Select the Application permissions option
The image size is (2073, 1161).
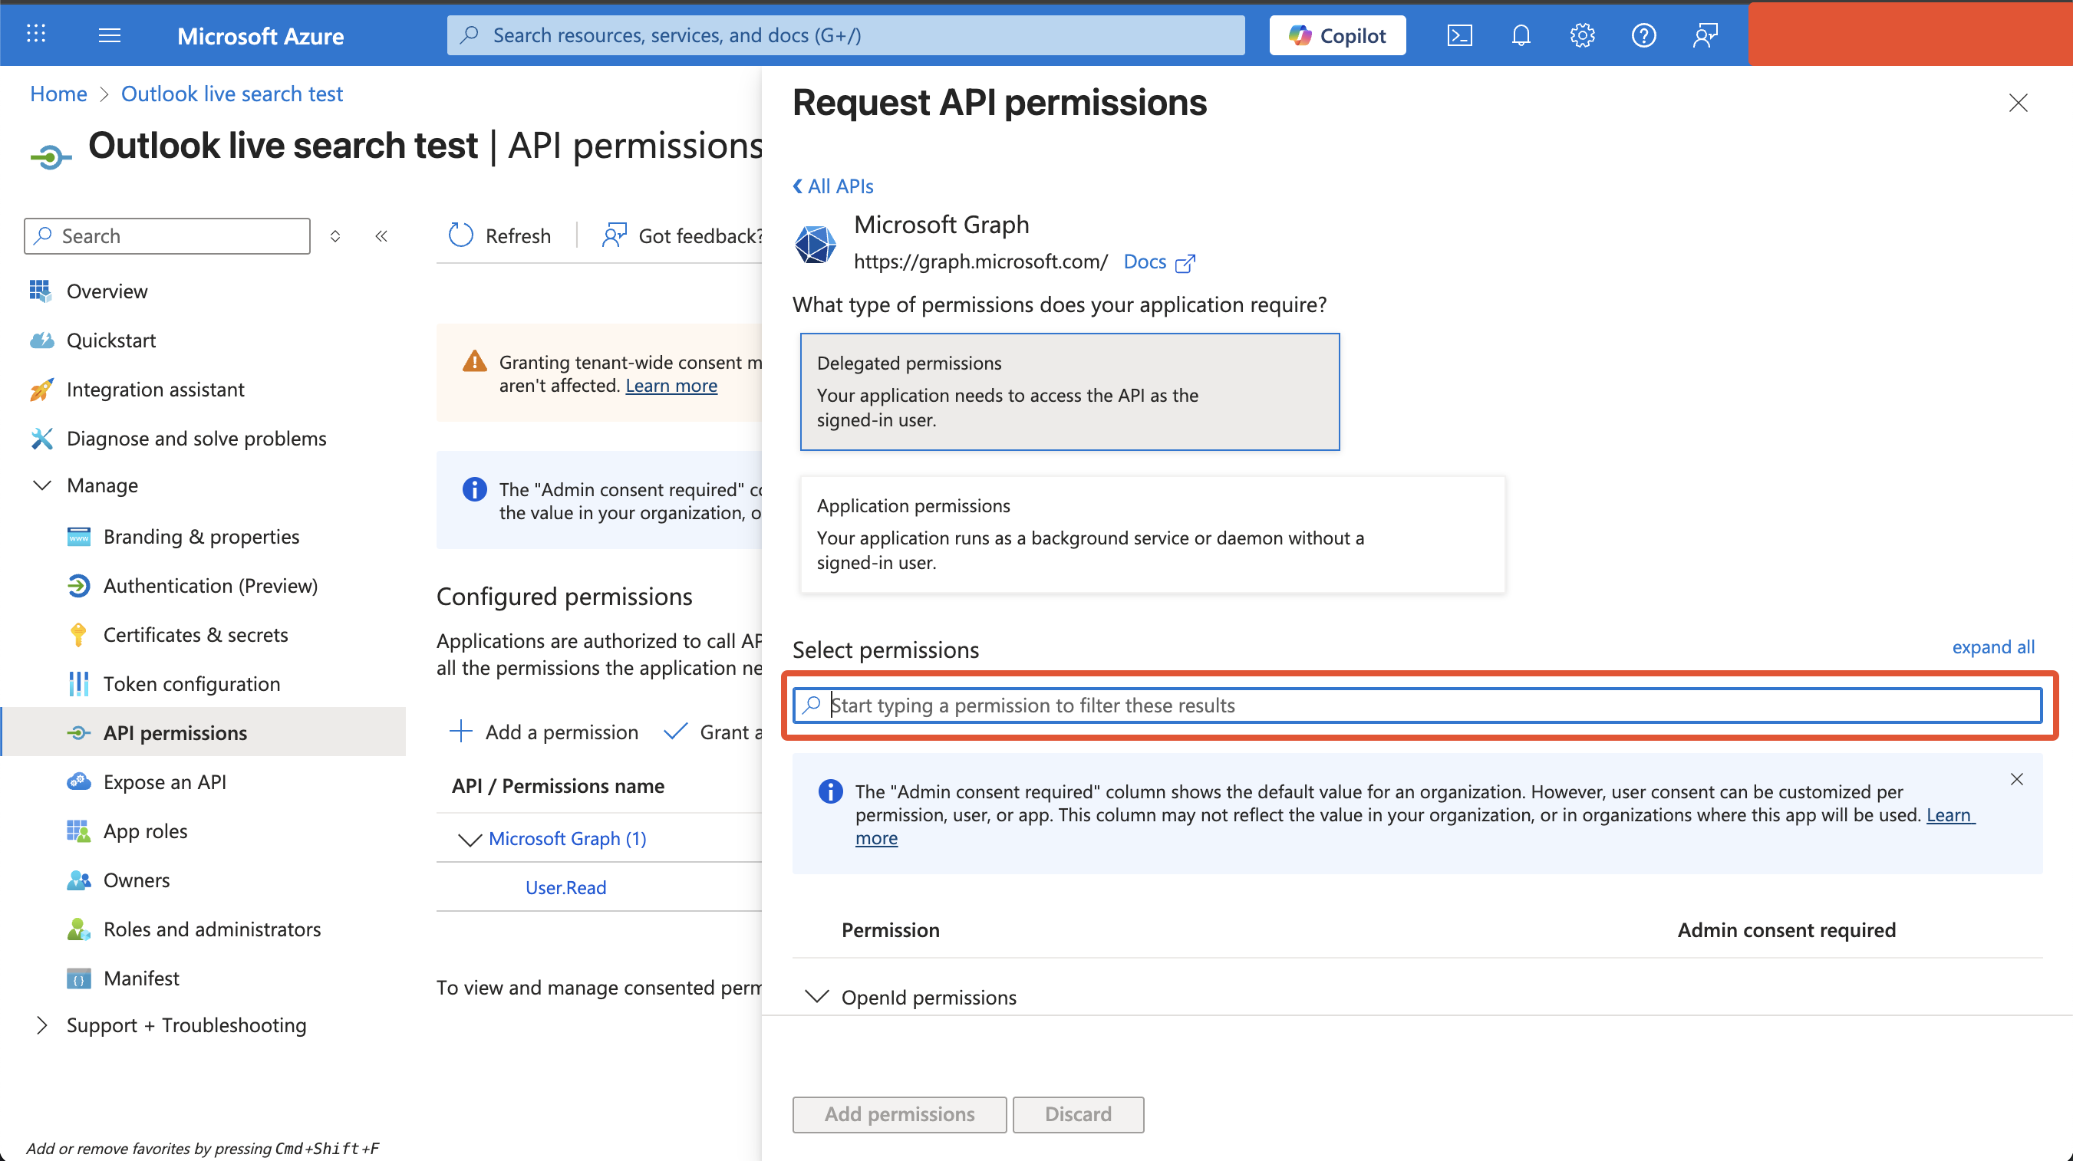tap(1152, 534)
